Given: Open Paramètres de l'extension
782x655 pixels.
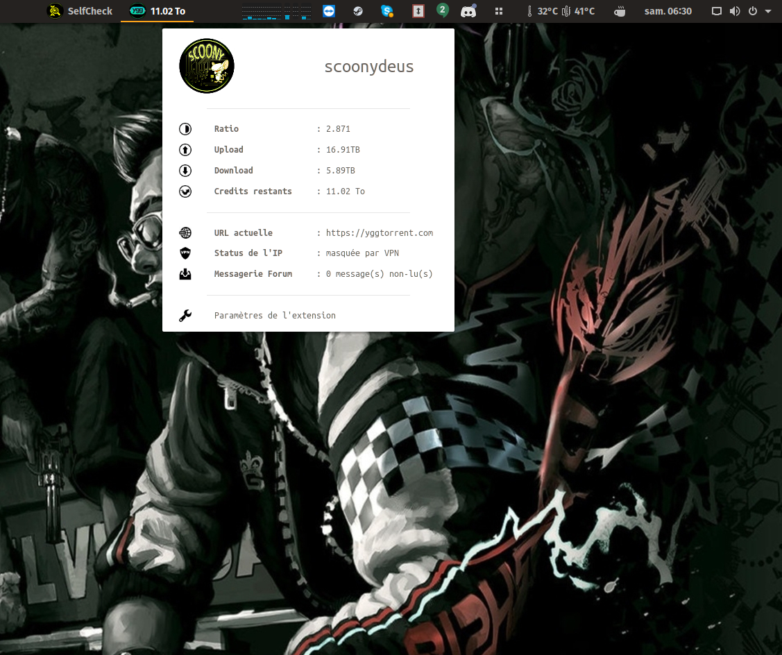Looking at the screenshot, I should click(275, 315).
